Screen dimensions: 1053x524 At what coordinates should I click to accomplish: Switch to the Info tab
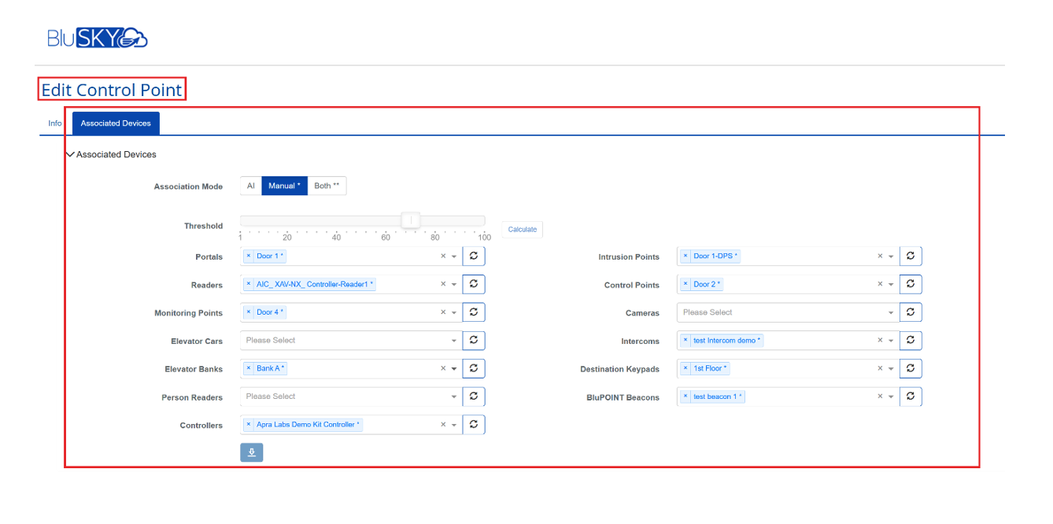point(55,124)
